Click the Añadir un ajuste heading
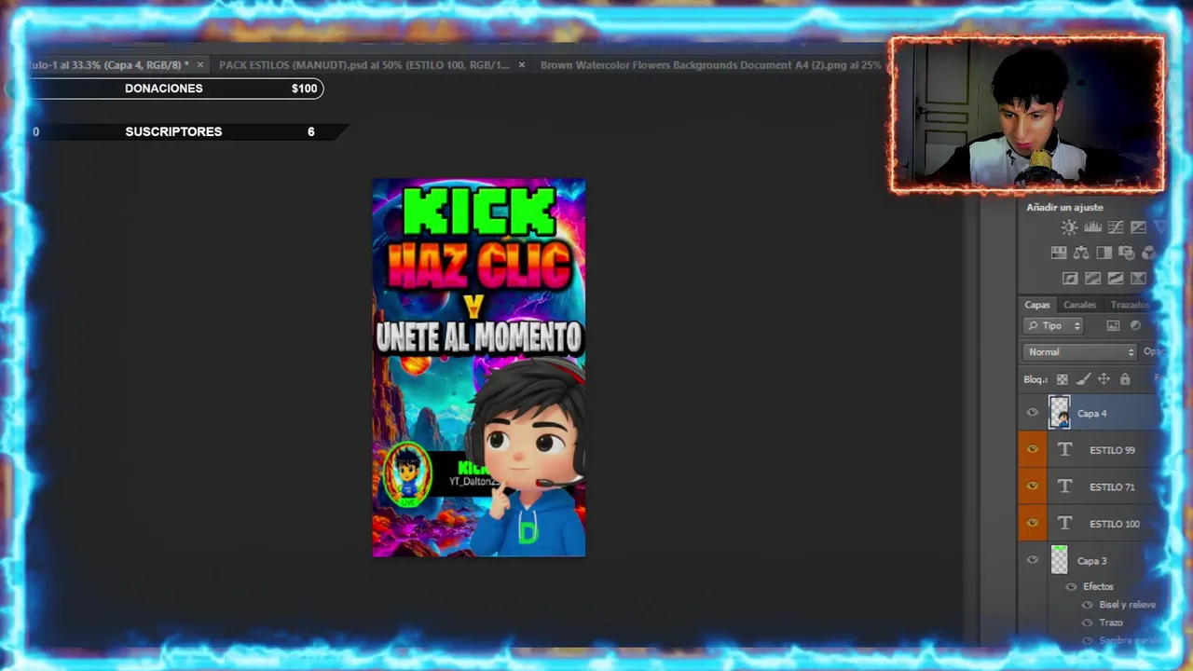Screen dimensions: 1193x671 [1064, 207]
